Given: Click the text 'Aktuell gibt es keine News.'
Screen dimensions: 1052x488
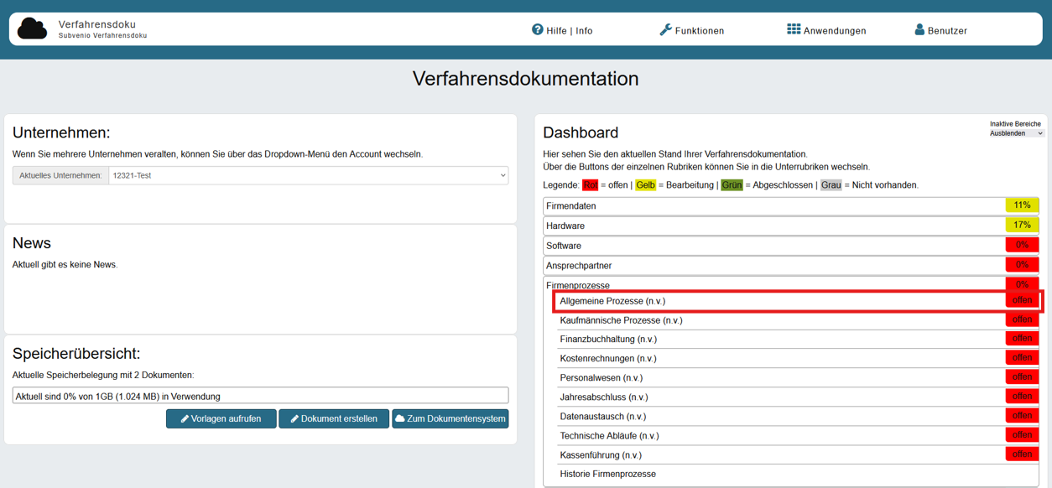Looking at the screenshot, I should click(x=65, y=265).
